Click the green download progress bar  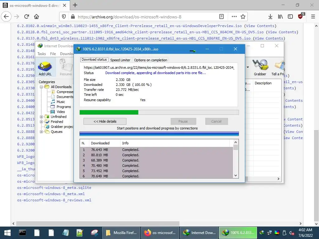[x=159, y=112]
